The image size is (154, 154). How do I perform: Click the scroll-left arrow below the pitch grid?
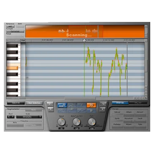135,98
